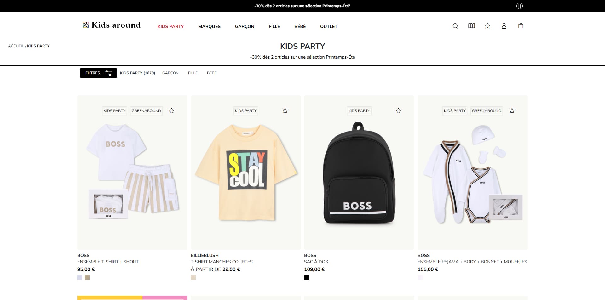Image resolution: width=605 pixels, height=300 pixels.
Task: Open the shopping bag cart icon
Action: pos(521,26)
